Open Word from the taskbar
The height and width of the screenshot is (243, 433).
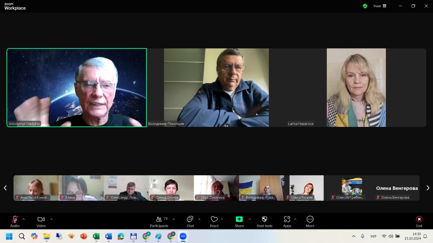pyautogui.click(x=108, y=236)
